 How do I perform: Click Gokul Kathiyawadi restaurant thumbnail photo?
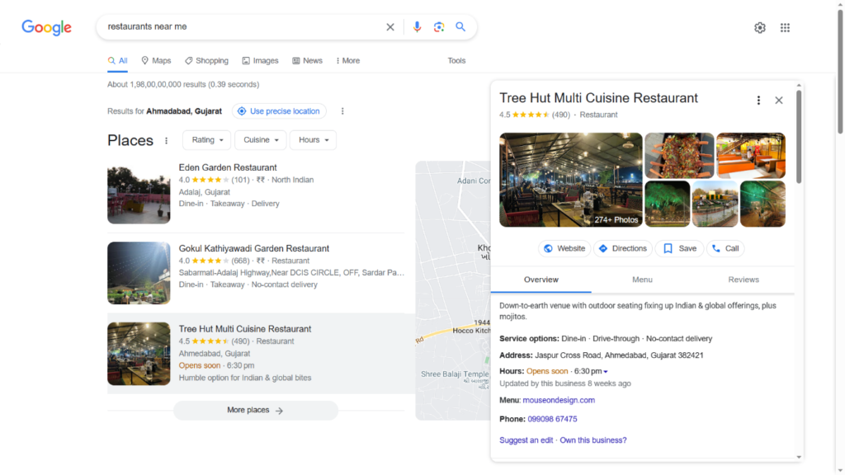coord(139,273)
